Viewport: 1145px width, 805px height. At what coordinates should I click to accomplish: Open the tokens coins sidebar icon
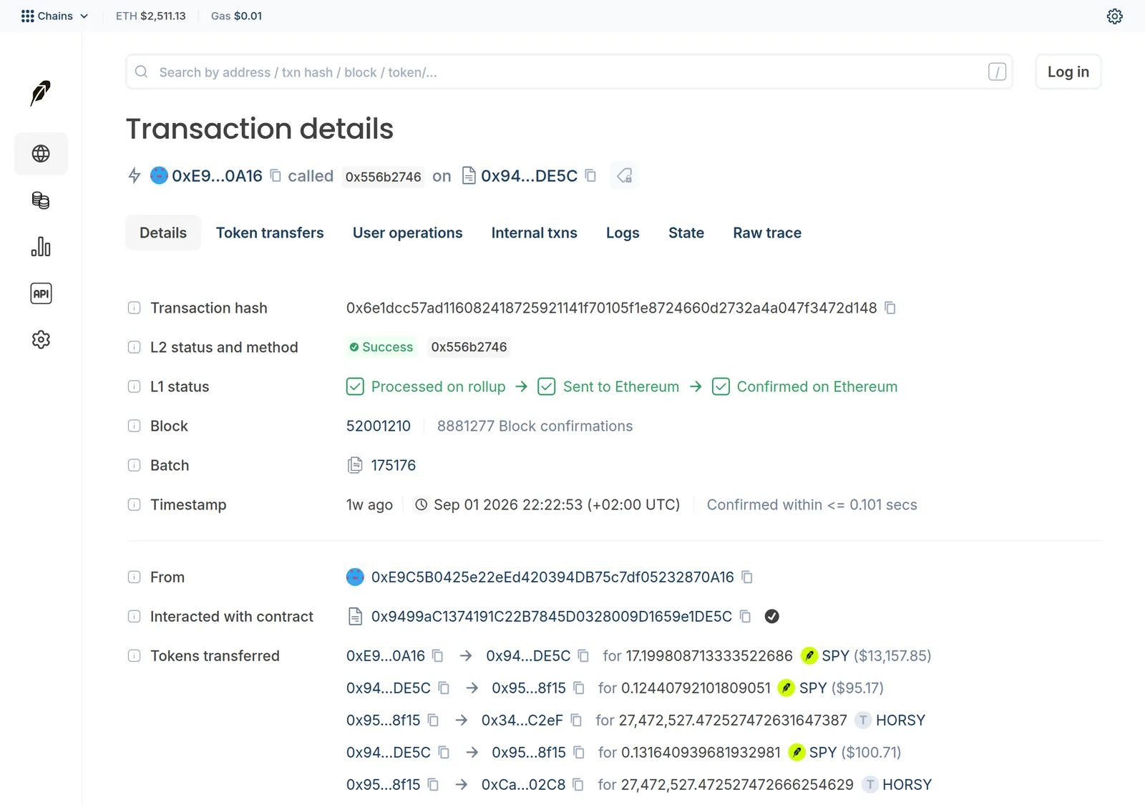pyautogui.click(x=41, y=200)
